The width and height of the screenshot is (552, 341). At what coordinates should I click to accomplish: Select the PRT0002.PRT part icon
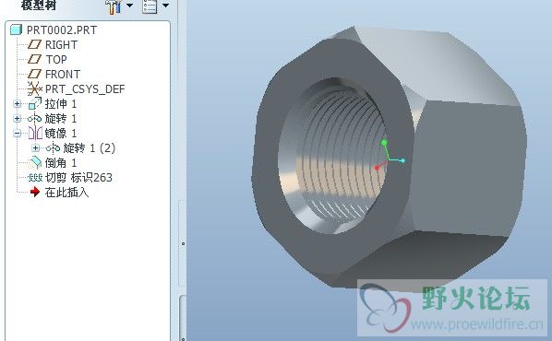(x=16, y=29)
